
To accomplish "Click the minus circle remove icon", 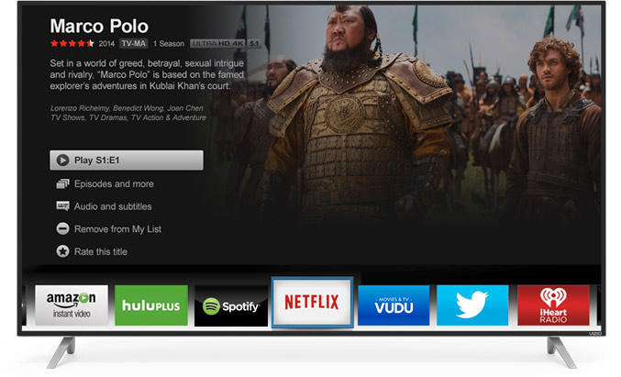I will pos(62,229).
